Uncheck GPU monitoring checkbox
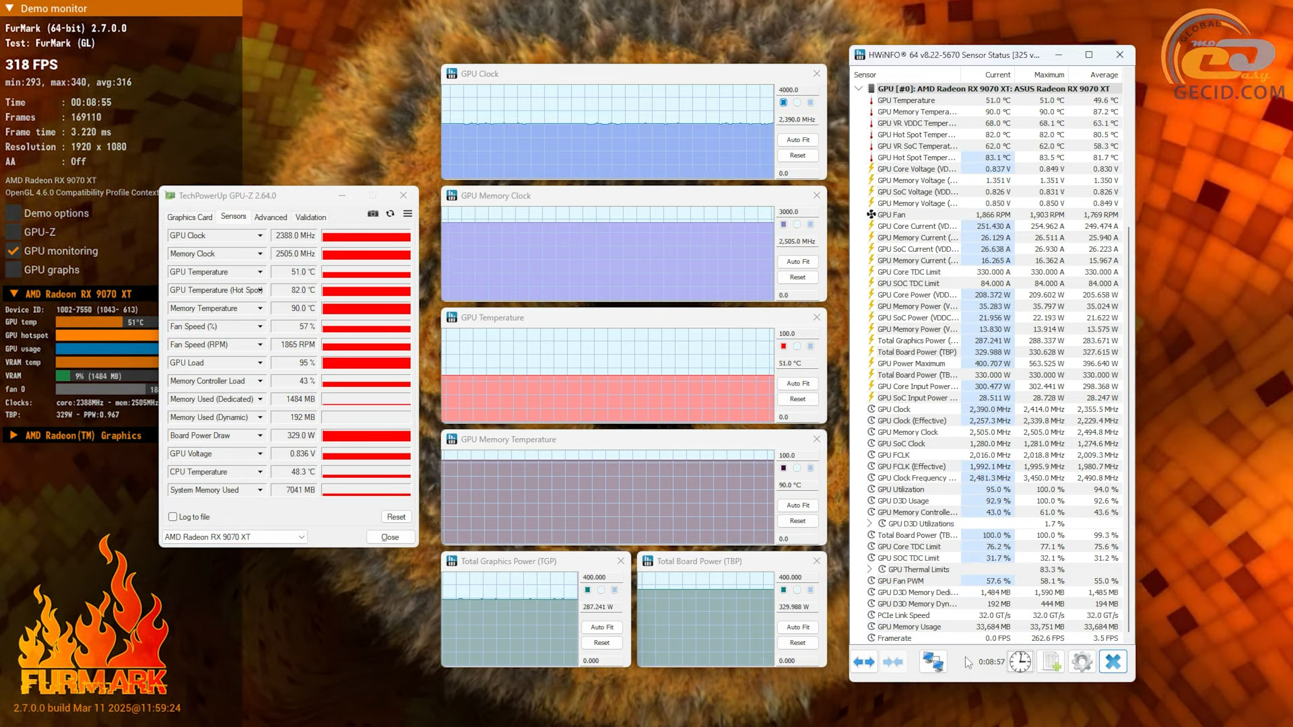1293x727 pixels. click(x=13, y=251)
